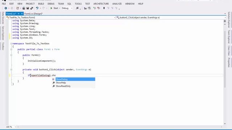This screenshot has height=130, width=232.
Task: Open the Undo history dropdown arrow
Action: pyautogui.click(x=40, y=8)
